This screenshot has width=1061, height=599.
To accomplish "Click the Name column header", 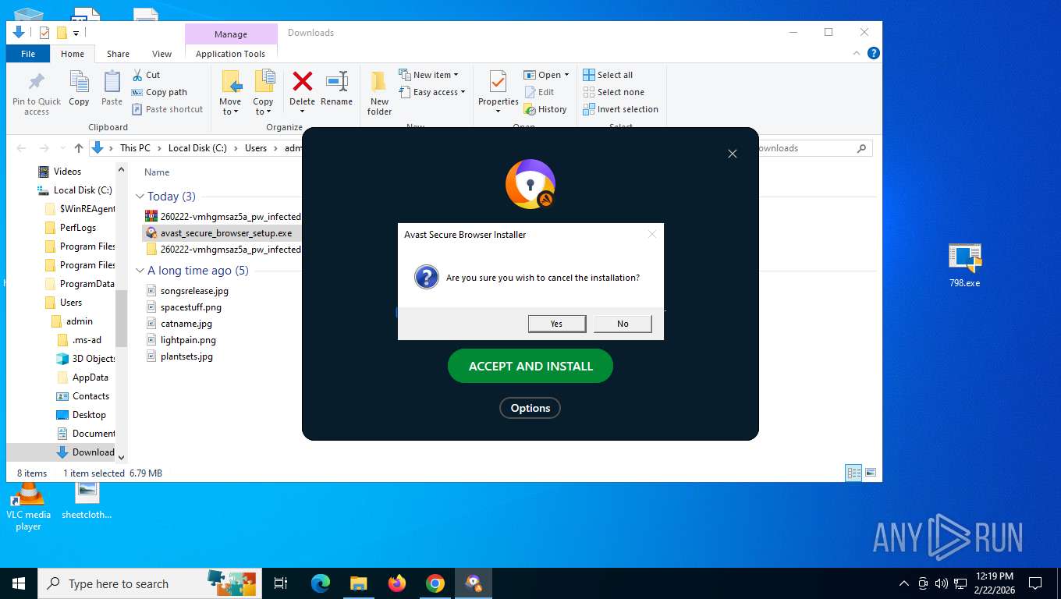I will pyautogui.click(x=157, y=172).
